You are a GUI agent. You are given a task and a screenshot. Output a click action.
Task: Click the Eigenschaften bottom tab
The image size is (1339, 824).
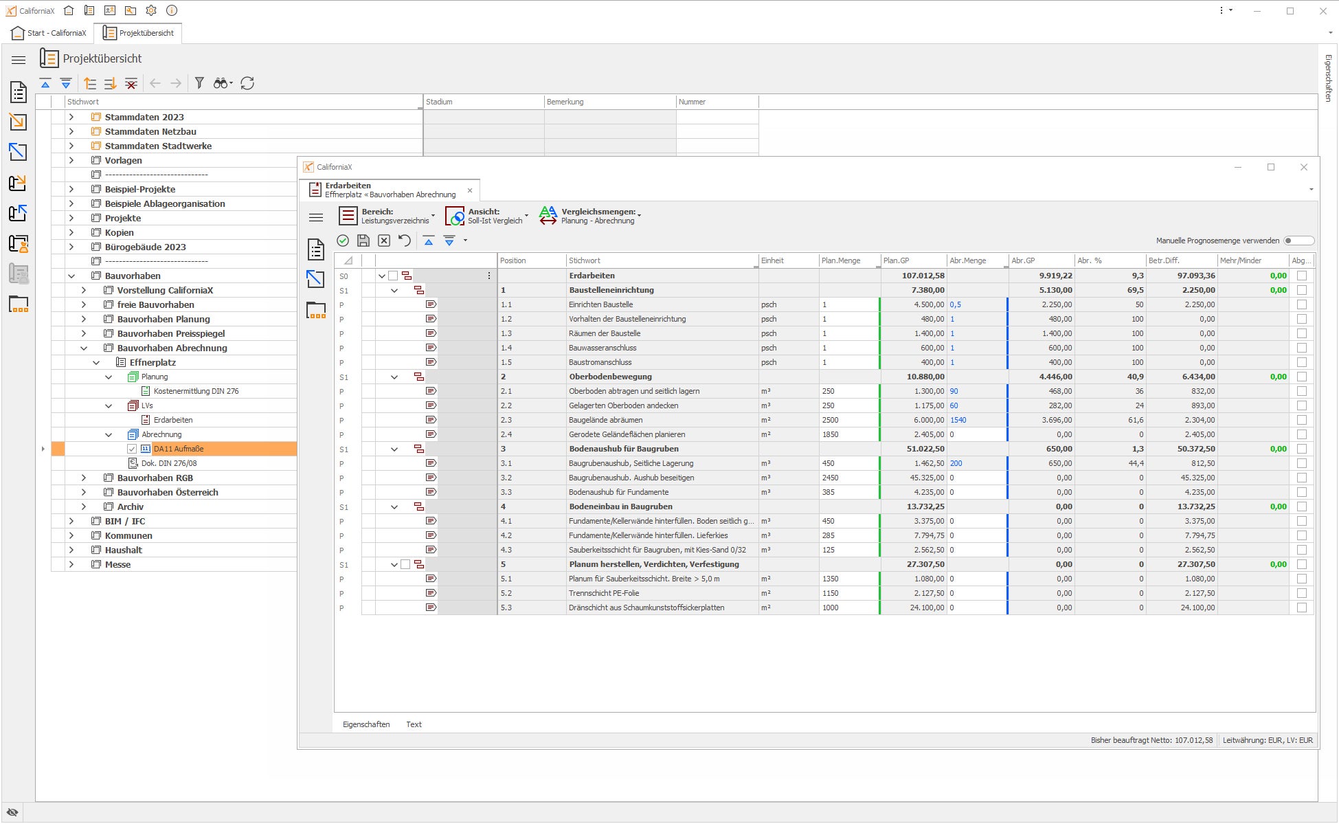point(366,724)
